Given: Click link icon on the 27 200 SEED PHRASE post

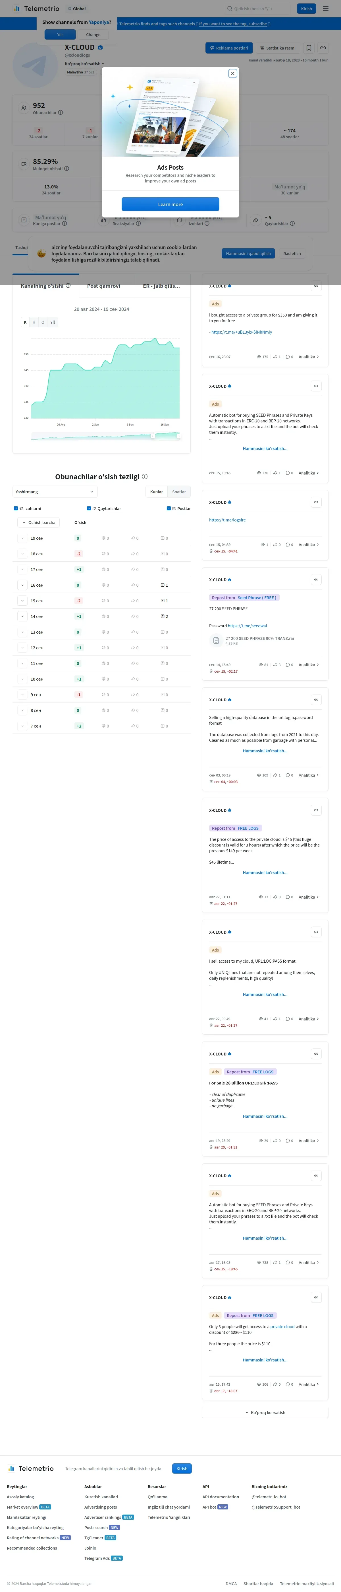Looking at the screenshot, I should click(x=316, y=580).
